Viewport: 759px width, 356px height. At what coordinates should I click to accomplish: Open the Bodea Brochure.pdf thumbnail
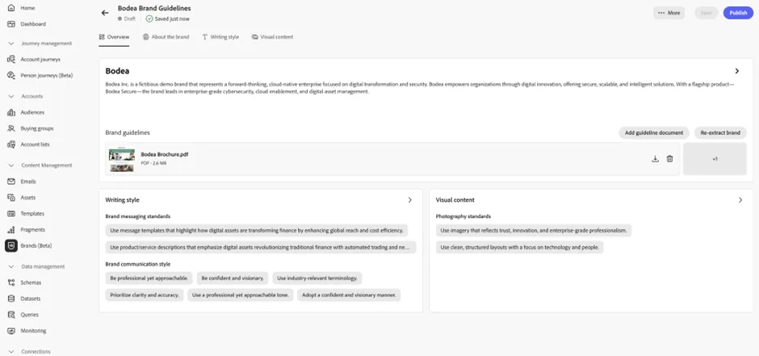click(x=122, y=160)
